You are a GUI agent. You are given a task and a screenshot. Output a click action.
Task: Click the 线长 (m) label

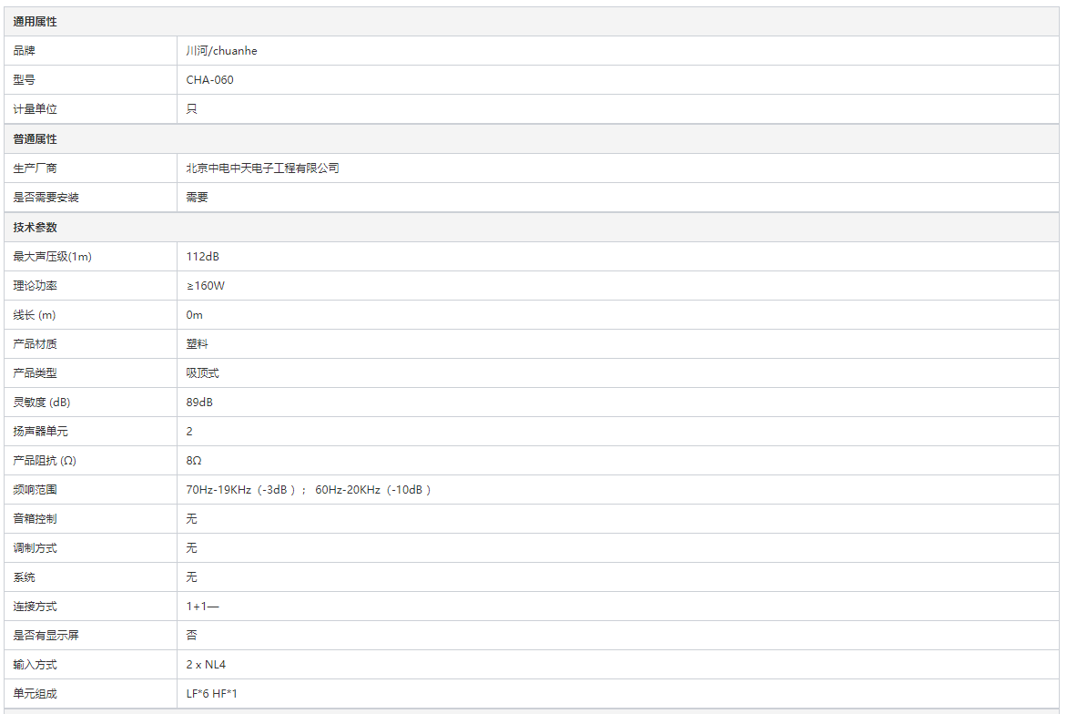pyautogui.click(x=34, y=315)
